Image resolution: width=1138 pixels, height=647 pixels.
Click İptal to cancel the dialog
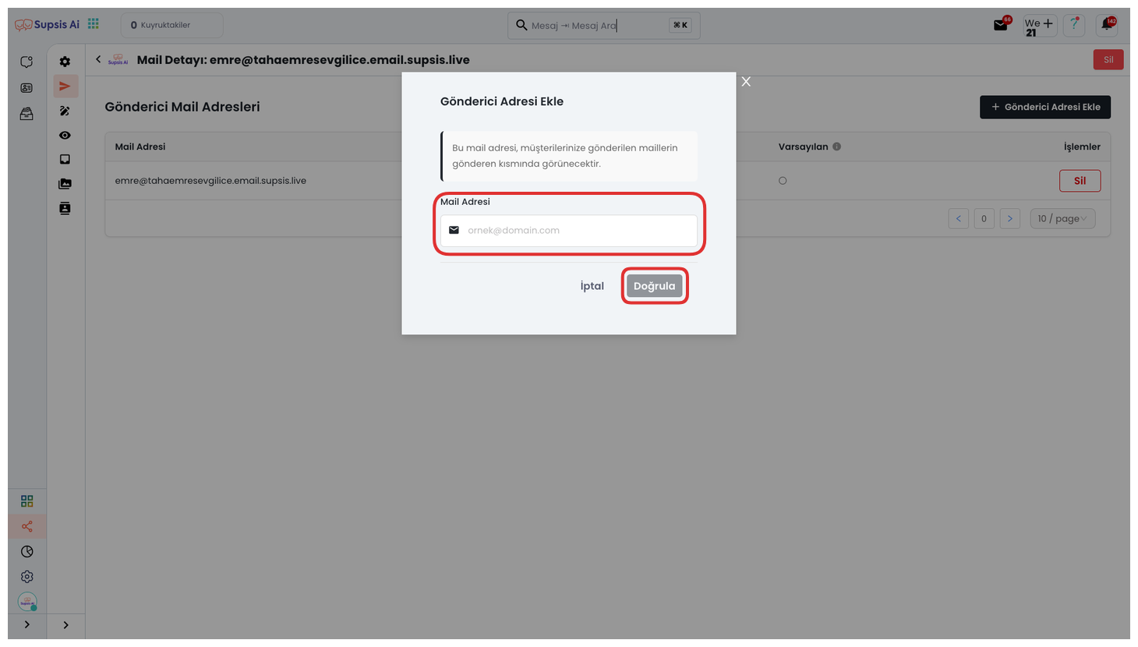592,286
